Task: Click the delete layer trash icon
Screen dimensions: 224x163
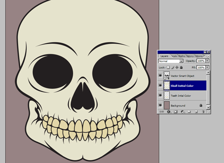Action: point(203,112)
